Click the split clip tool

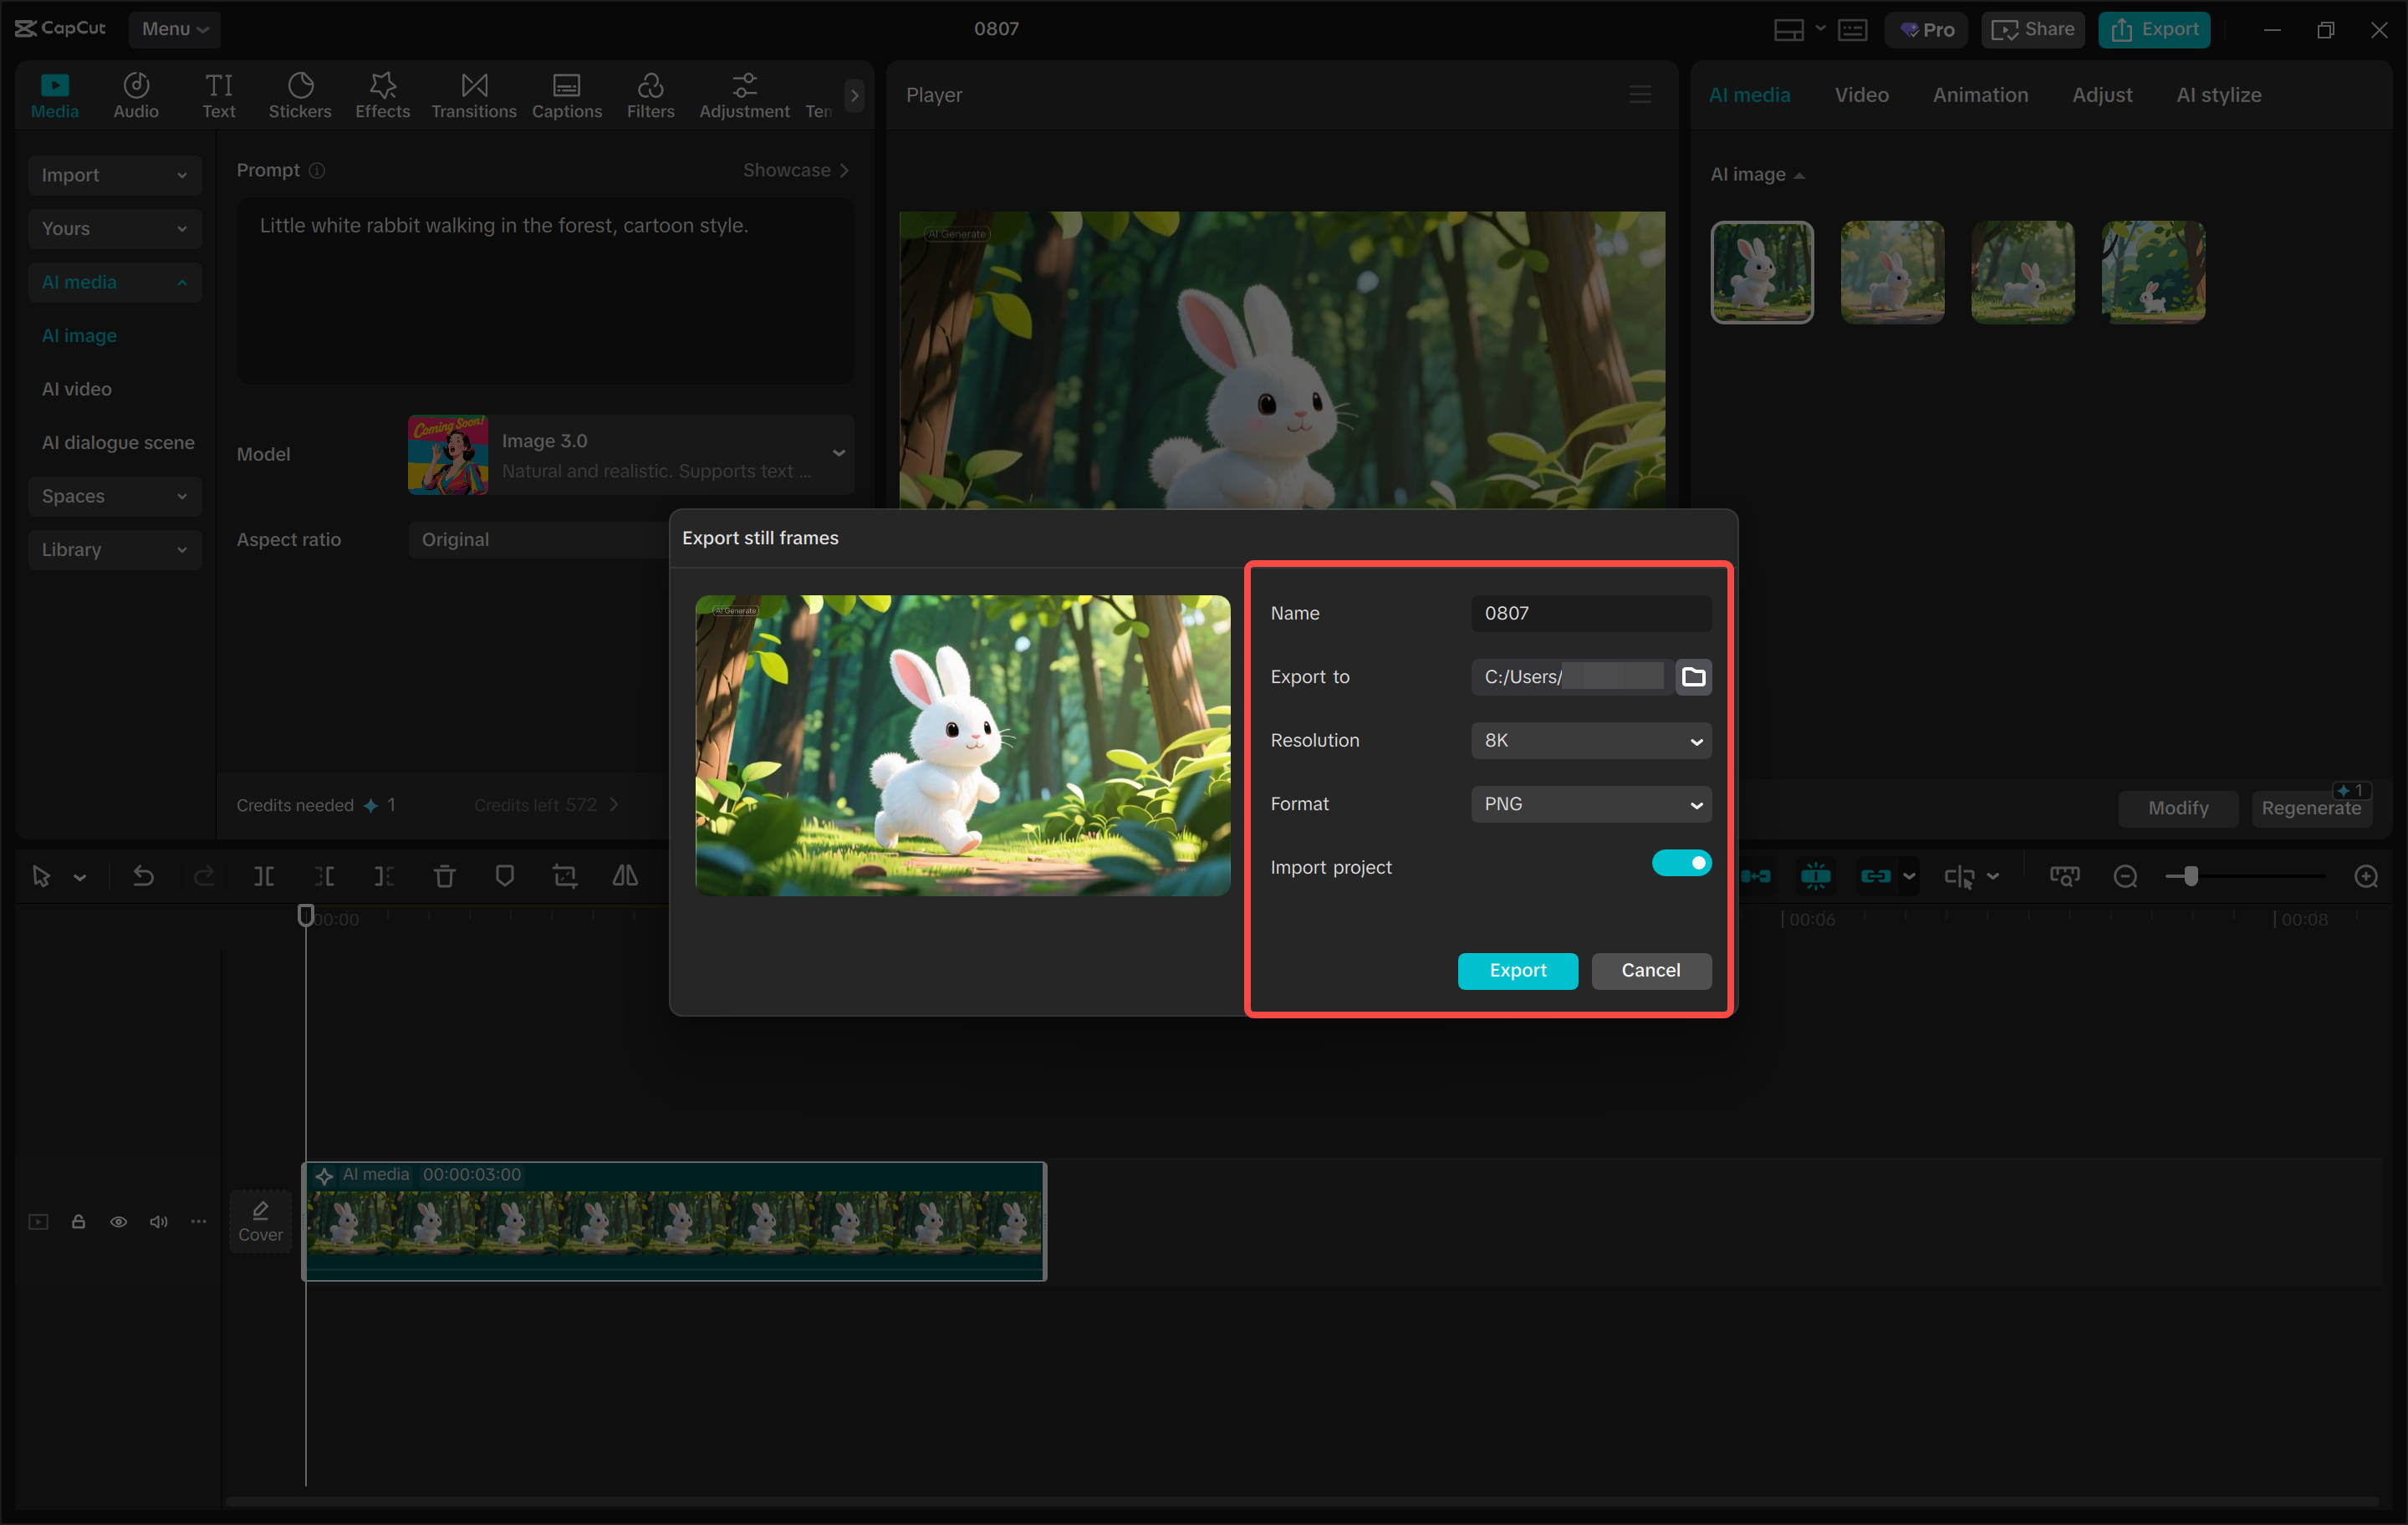pyautogui.click(x=264, y=876)
